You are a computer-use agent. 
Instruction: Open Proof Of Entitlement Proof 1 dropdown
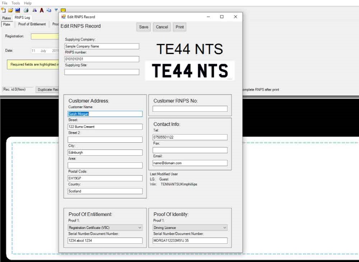pos(105,227)
